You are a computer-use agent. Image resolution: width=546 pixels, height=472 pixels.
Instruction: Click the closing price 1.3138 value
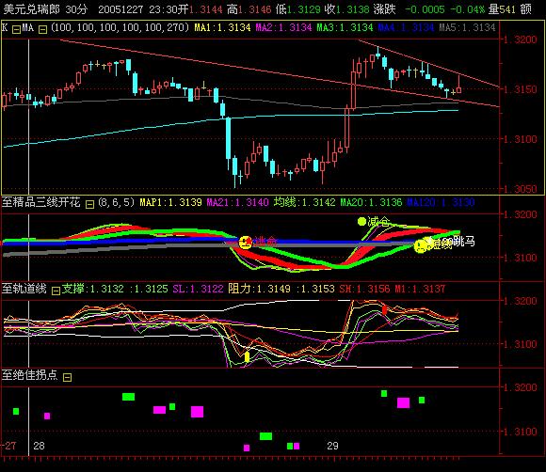click(x=352, y=9)
